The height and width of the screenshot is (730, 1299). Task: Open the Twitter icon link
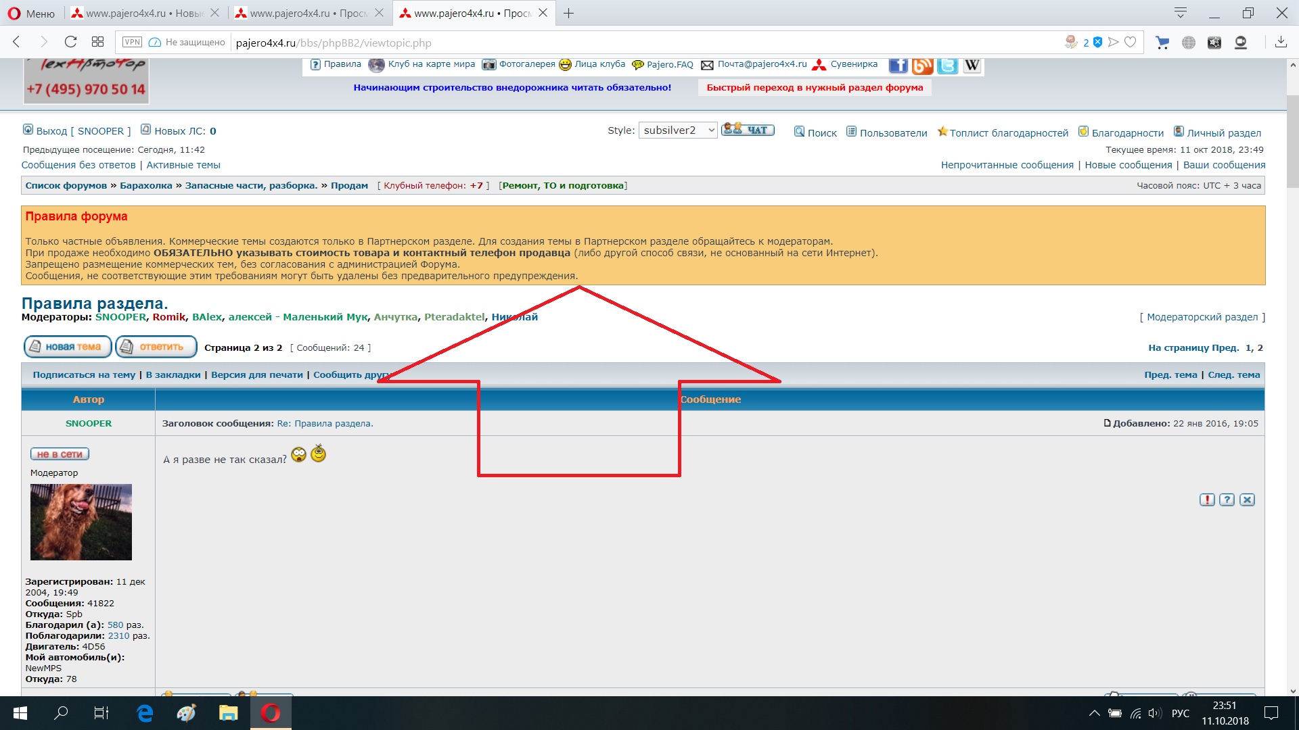(x=947, y=65)
